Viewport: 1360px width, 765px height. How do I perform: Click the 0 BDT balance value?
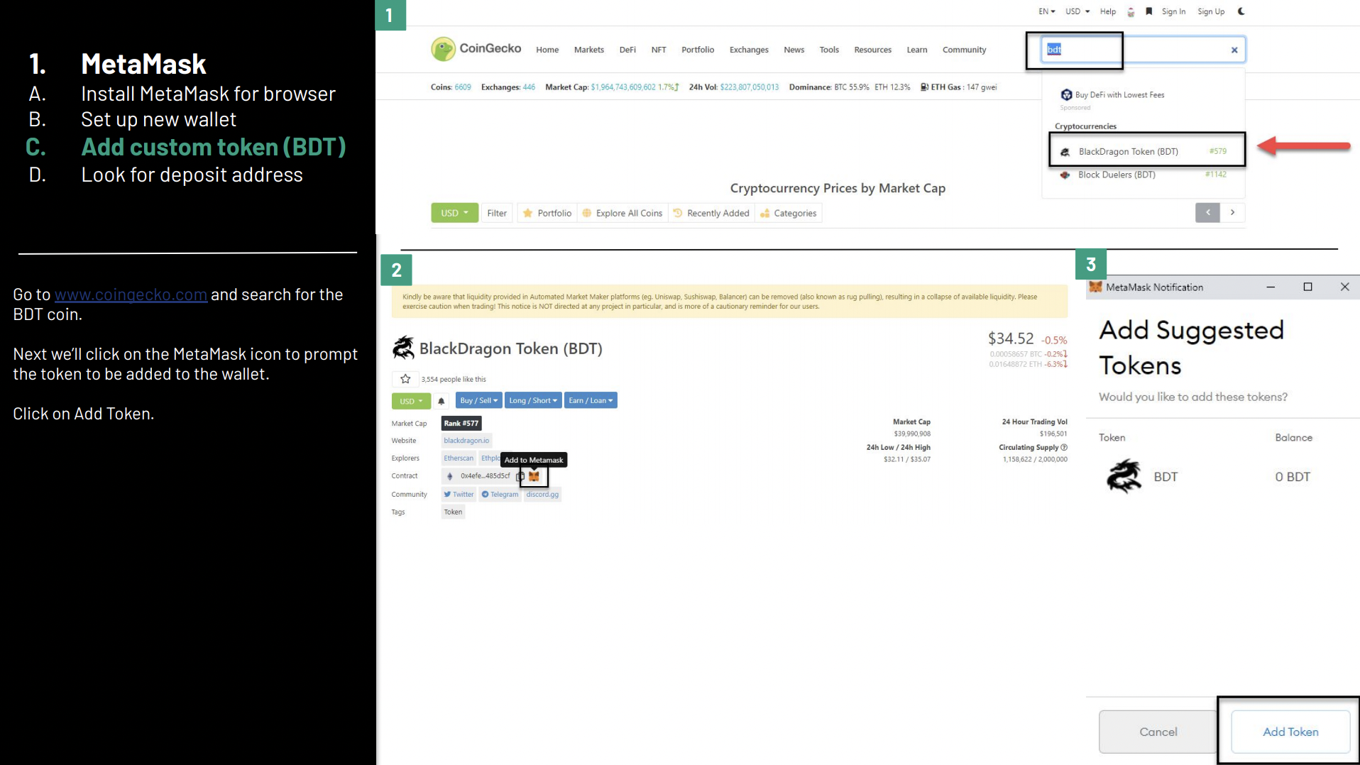pos(1293,477)
